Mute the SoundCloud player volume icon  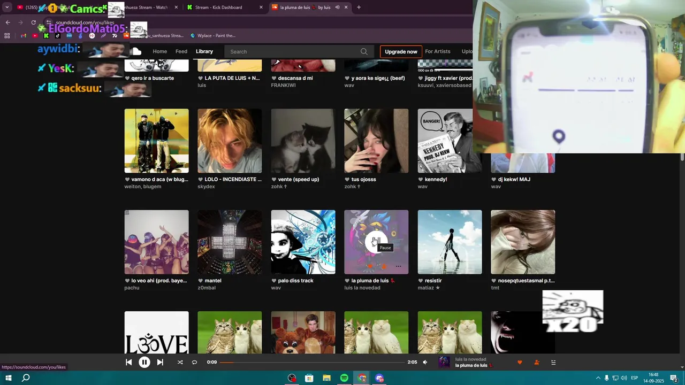point(425,362)
